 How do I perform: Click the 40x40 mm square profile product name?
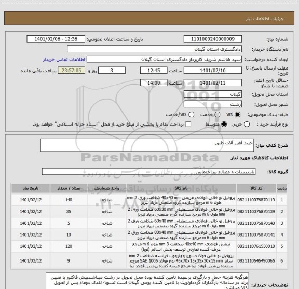pos(181,200)
